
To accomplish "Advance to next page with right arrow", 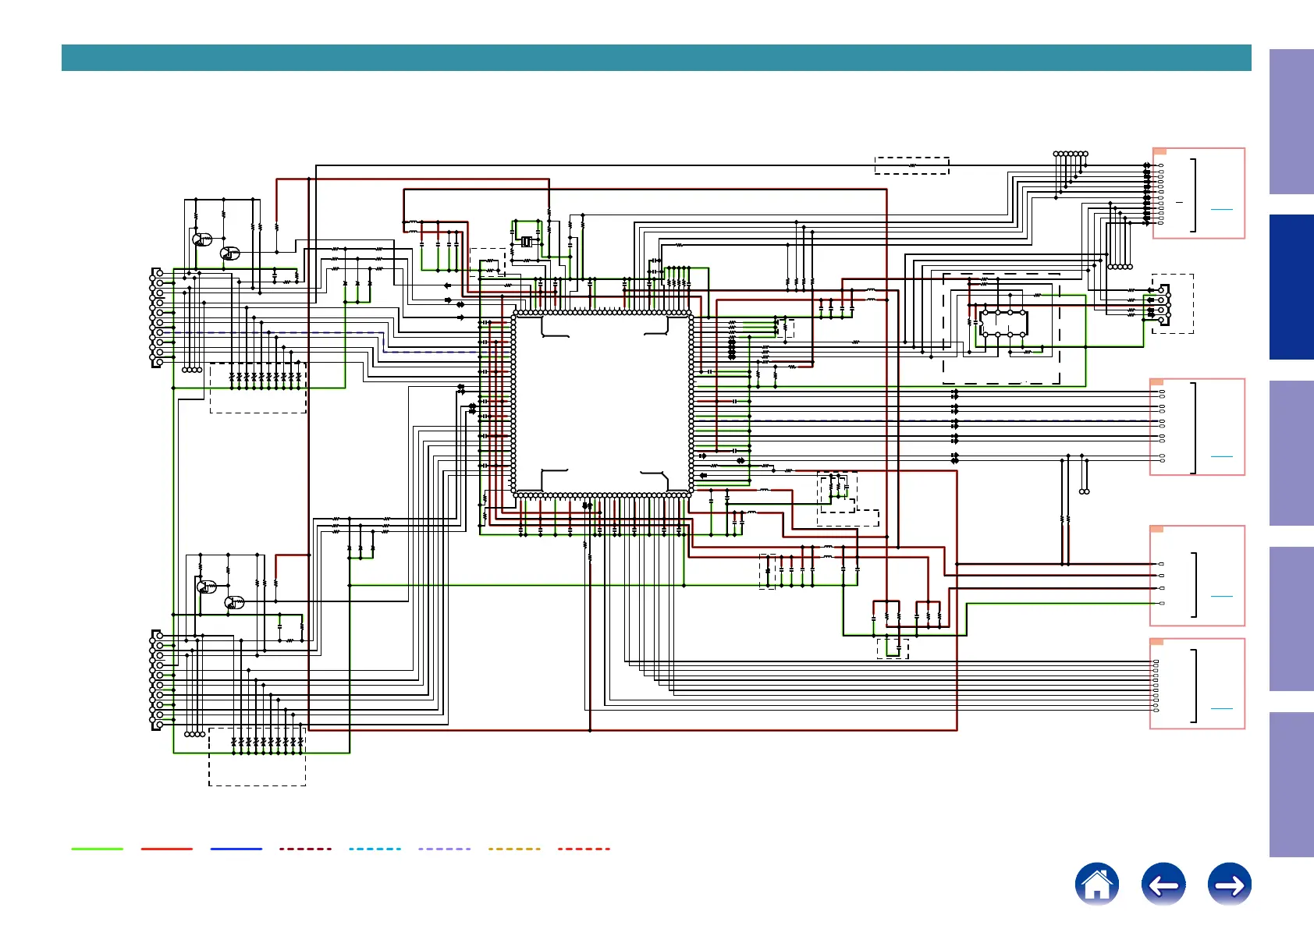I will pos(1229,885).
